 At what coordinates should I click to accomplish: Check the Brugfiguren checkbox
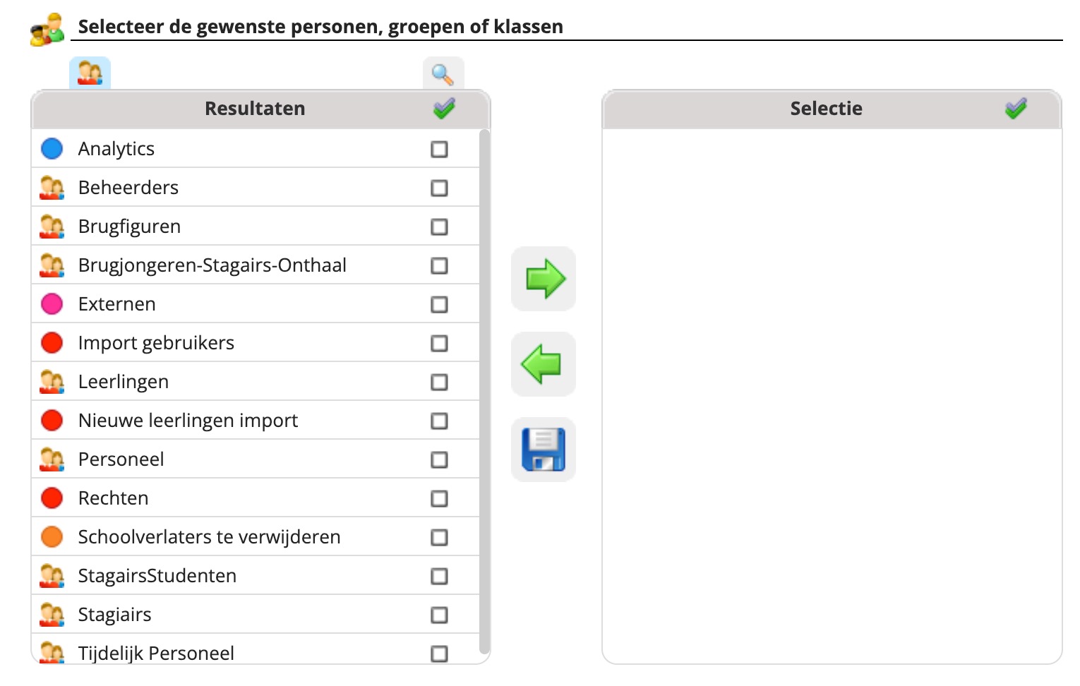(x=439, y=227)
